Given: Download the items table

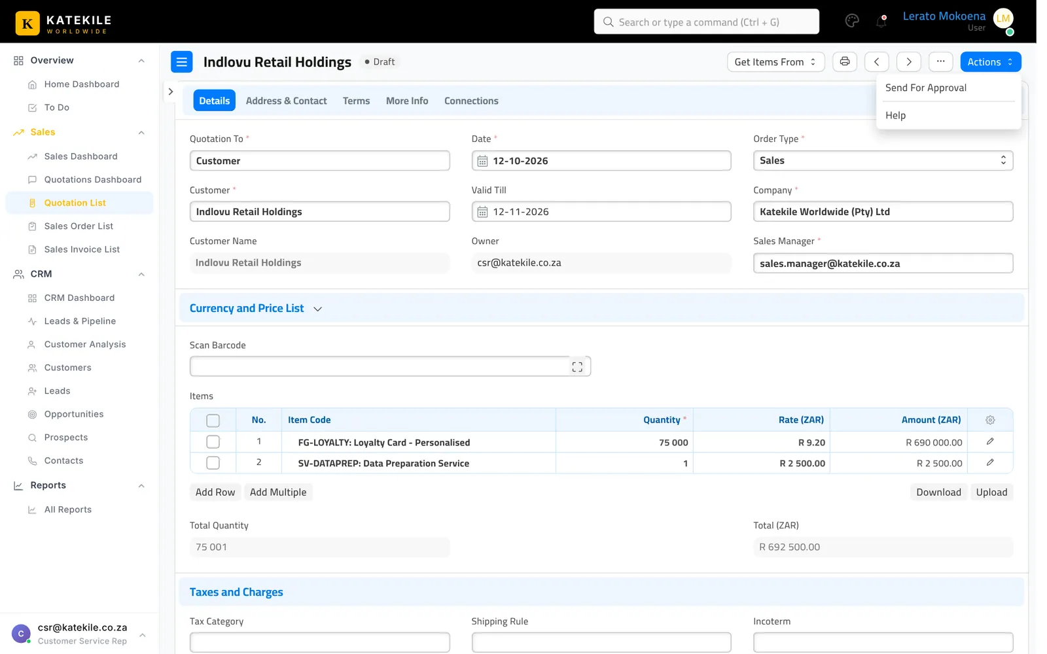Looking at the screenshot, I should pos(938,492).
